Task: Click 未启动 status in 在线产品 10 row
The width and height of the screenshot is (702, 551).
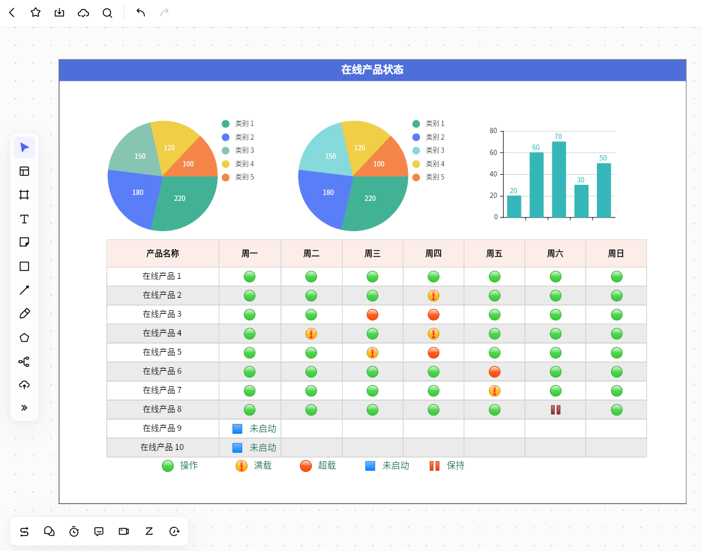Action: coord(263,448)
